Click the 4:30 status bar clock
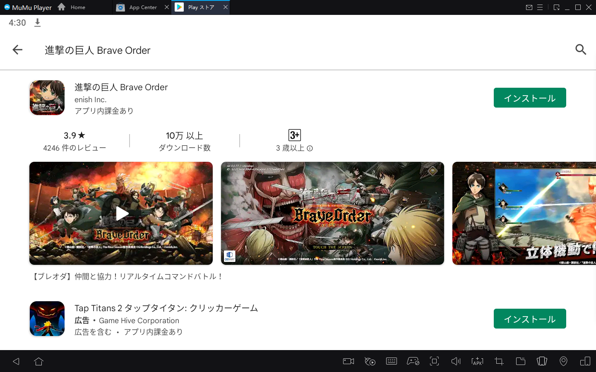Image resolution: width=596 pixels, height=372 pixels. 17,23
